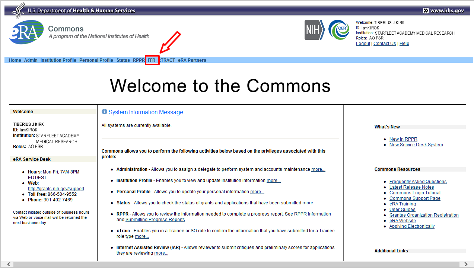Click the Logout link
Screen dimensions: 474x268
pos(363,44)
